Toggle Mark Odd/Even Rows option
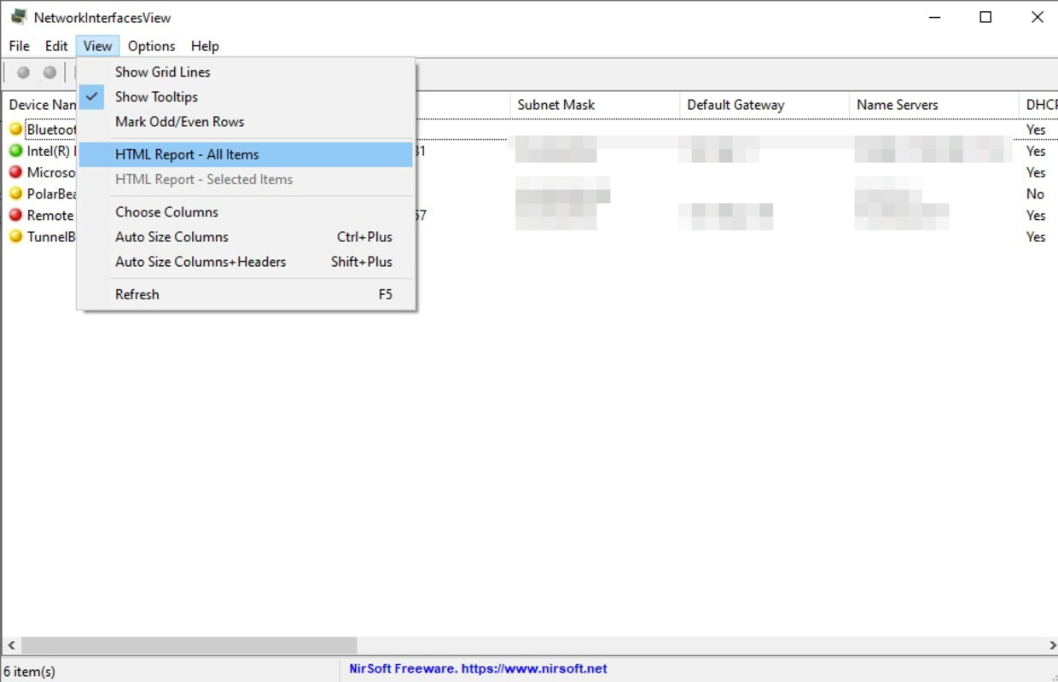The width and height of the screenshot is (1058, 682). click(246, 122)
